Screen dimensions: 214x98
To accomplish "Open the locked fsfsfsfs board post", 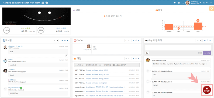I will point(13,80).
